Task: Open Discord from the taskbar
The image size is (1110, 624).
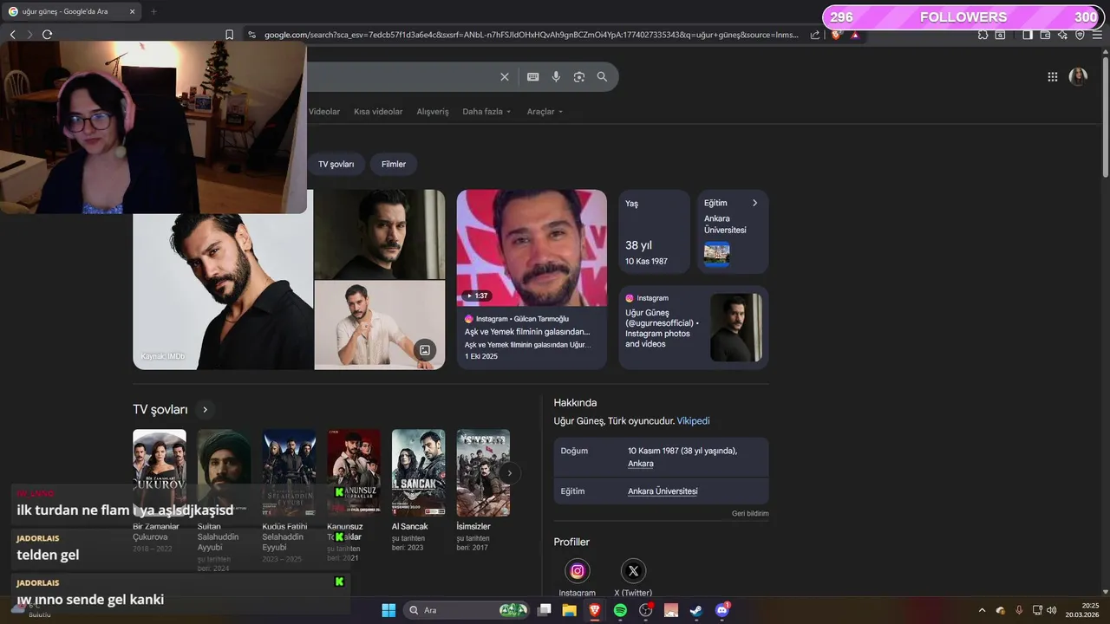Action: pyautogui.click(x=722, y=610)
